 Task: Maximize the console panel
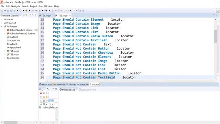click(56, 89)
